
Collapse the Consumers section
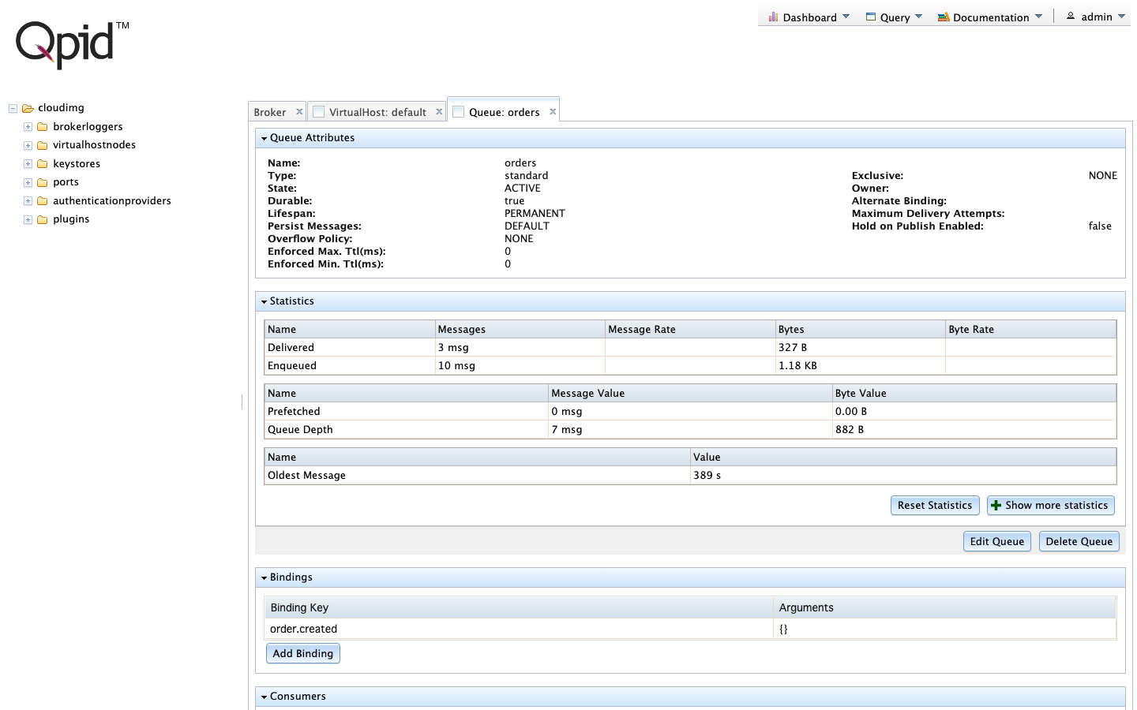click(x=264, y=697)
